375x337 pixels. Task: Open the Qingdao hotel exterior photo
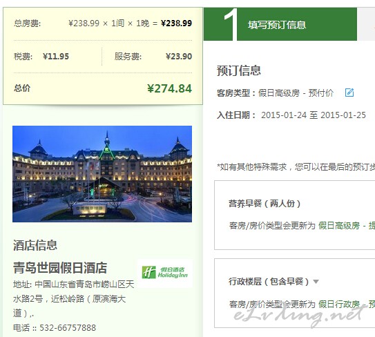[102, 174]
